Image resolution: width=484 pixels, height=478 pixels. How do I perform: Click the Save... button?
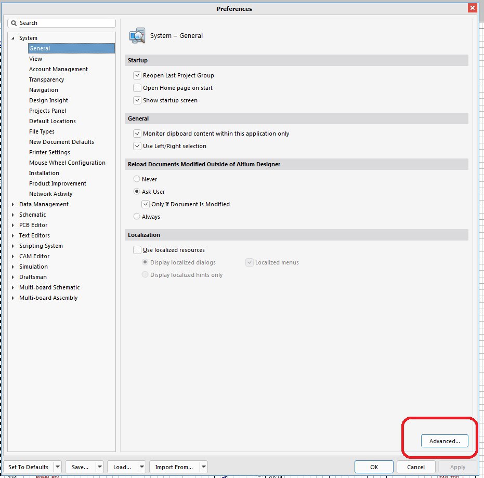[80, 467]
